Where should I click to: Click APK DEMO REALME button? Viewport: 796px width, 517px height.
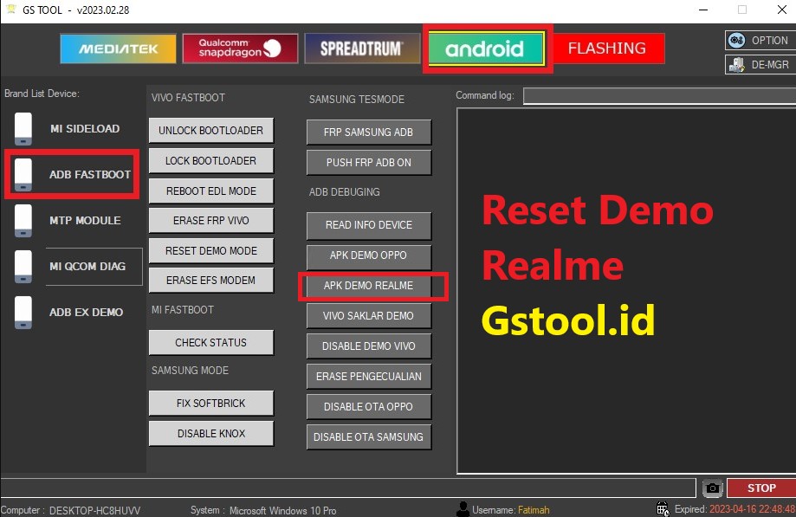(x=369, y=286)
